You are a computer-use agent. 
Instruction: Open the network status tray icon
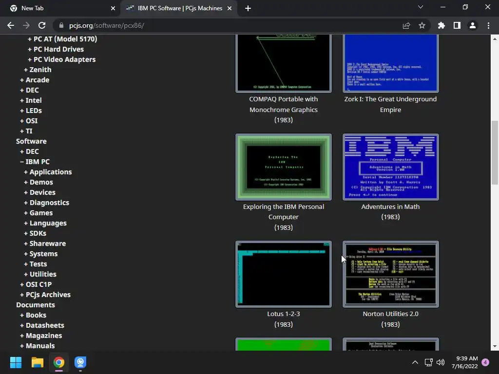click(x=428, y=362)
